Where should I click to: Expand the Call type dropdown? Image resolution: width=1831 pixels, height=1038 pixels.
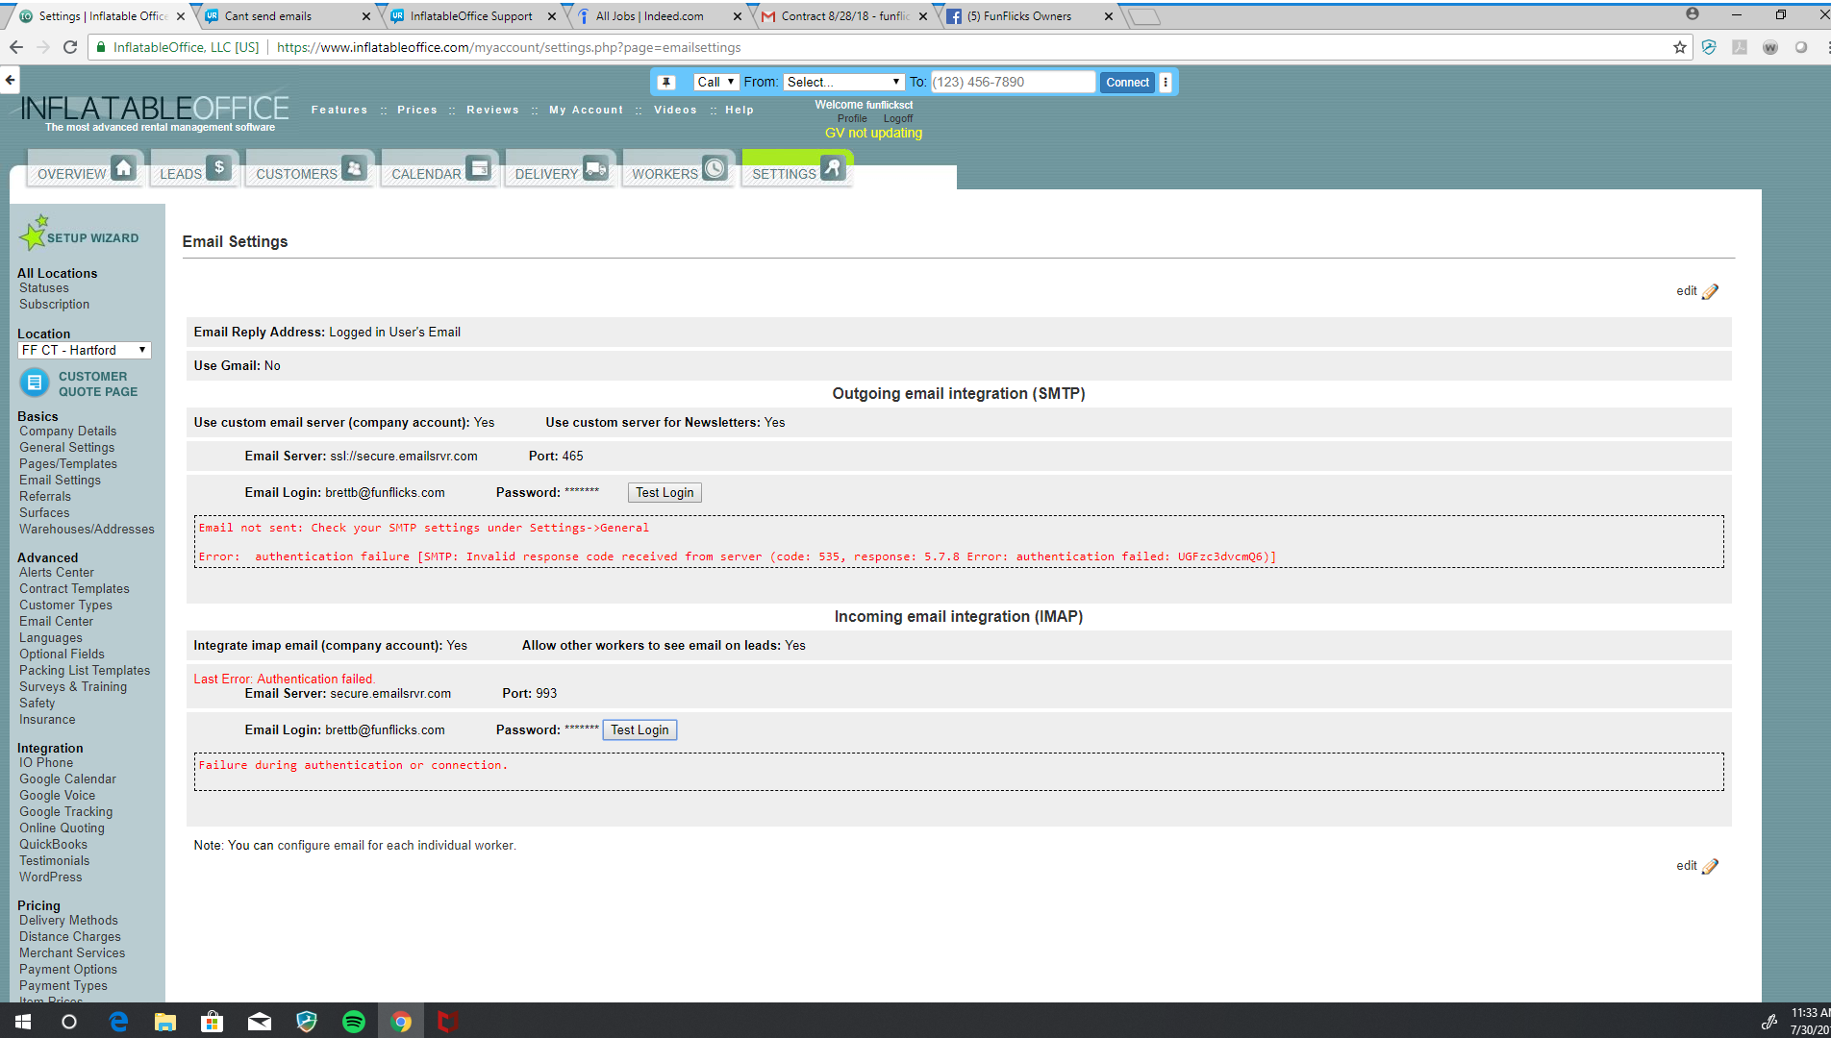(x=715, y=83)
